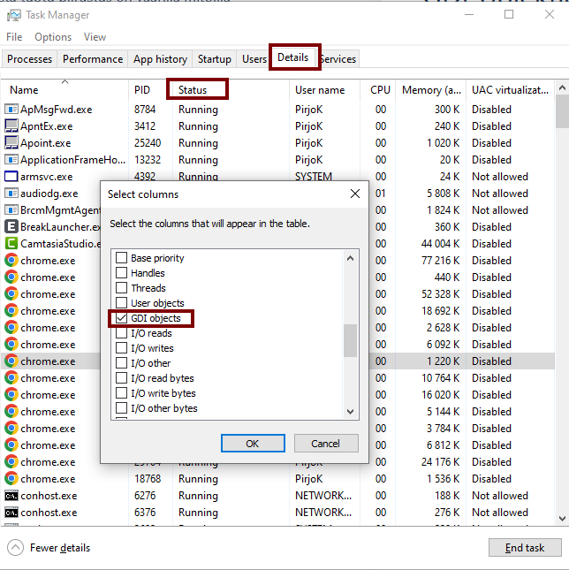Check the I/O read bytes checkbox

point(122,378)
